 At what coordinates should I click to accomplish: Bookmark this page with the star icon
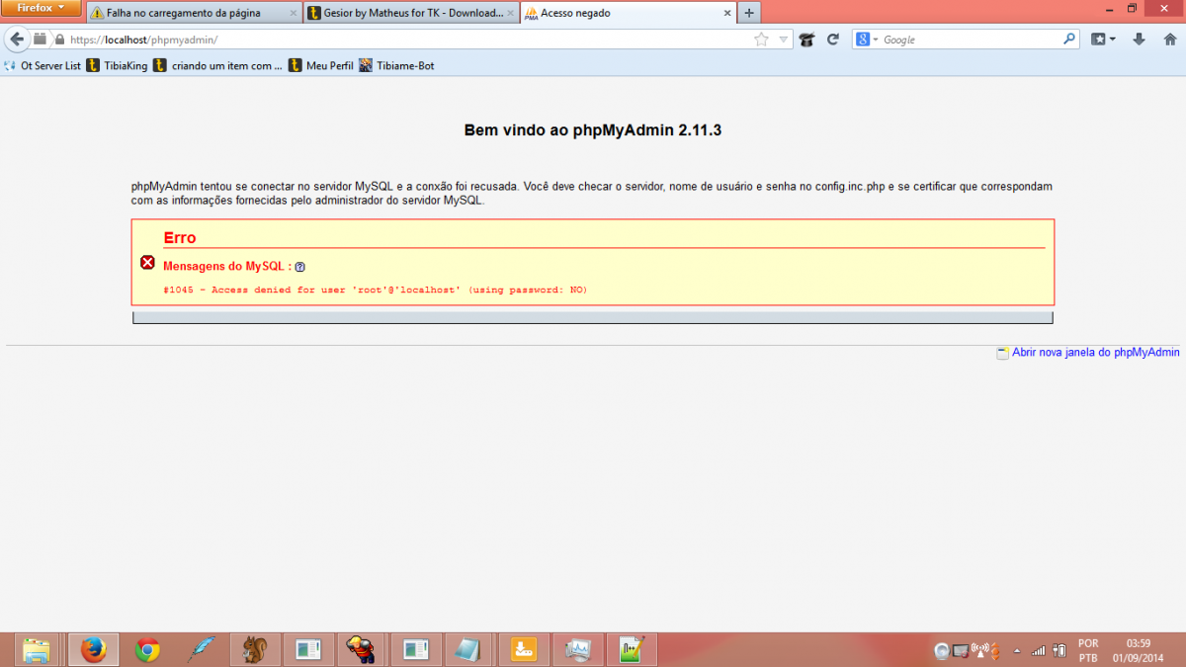[761, 40]
